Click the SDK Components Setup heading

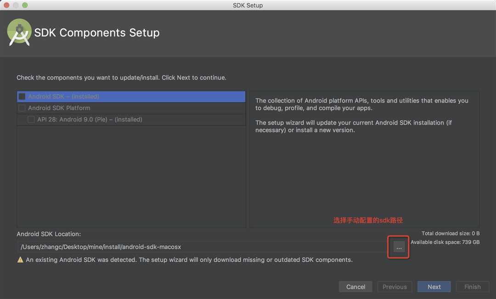(x=97, y=33)
